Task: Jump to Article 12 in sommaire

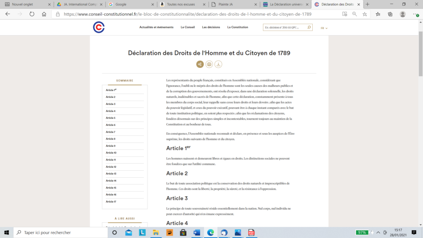Action: coord(111,167)
